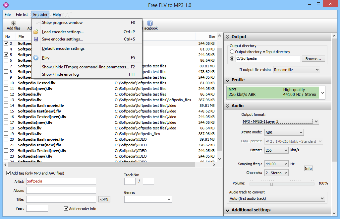Click the Save encoder settings floppy icon

36,39
